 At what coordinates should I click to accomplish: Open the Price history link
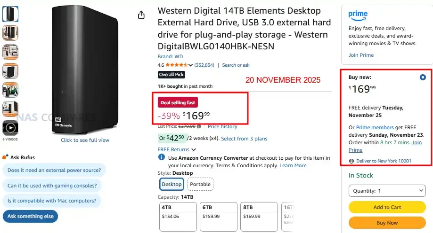click(222, 126)
